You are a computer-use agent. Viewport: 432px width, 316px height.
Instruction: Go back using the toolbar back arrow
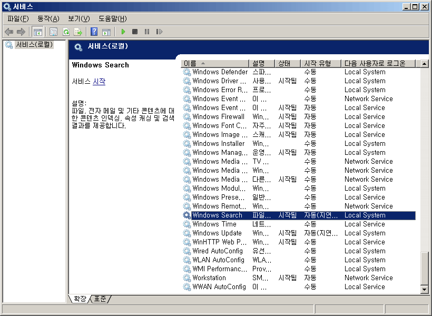pos(9,32)
